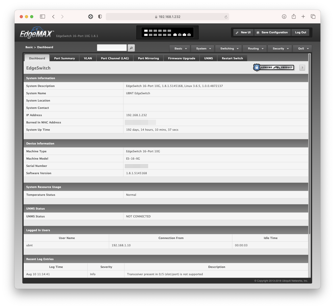Image resolution: width=335 pixels, height=308 pixels.
Task: Click the logged in user ubnt
Action: [x=29, y=245]
